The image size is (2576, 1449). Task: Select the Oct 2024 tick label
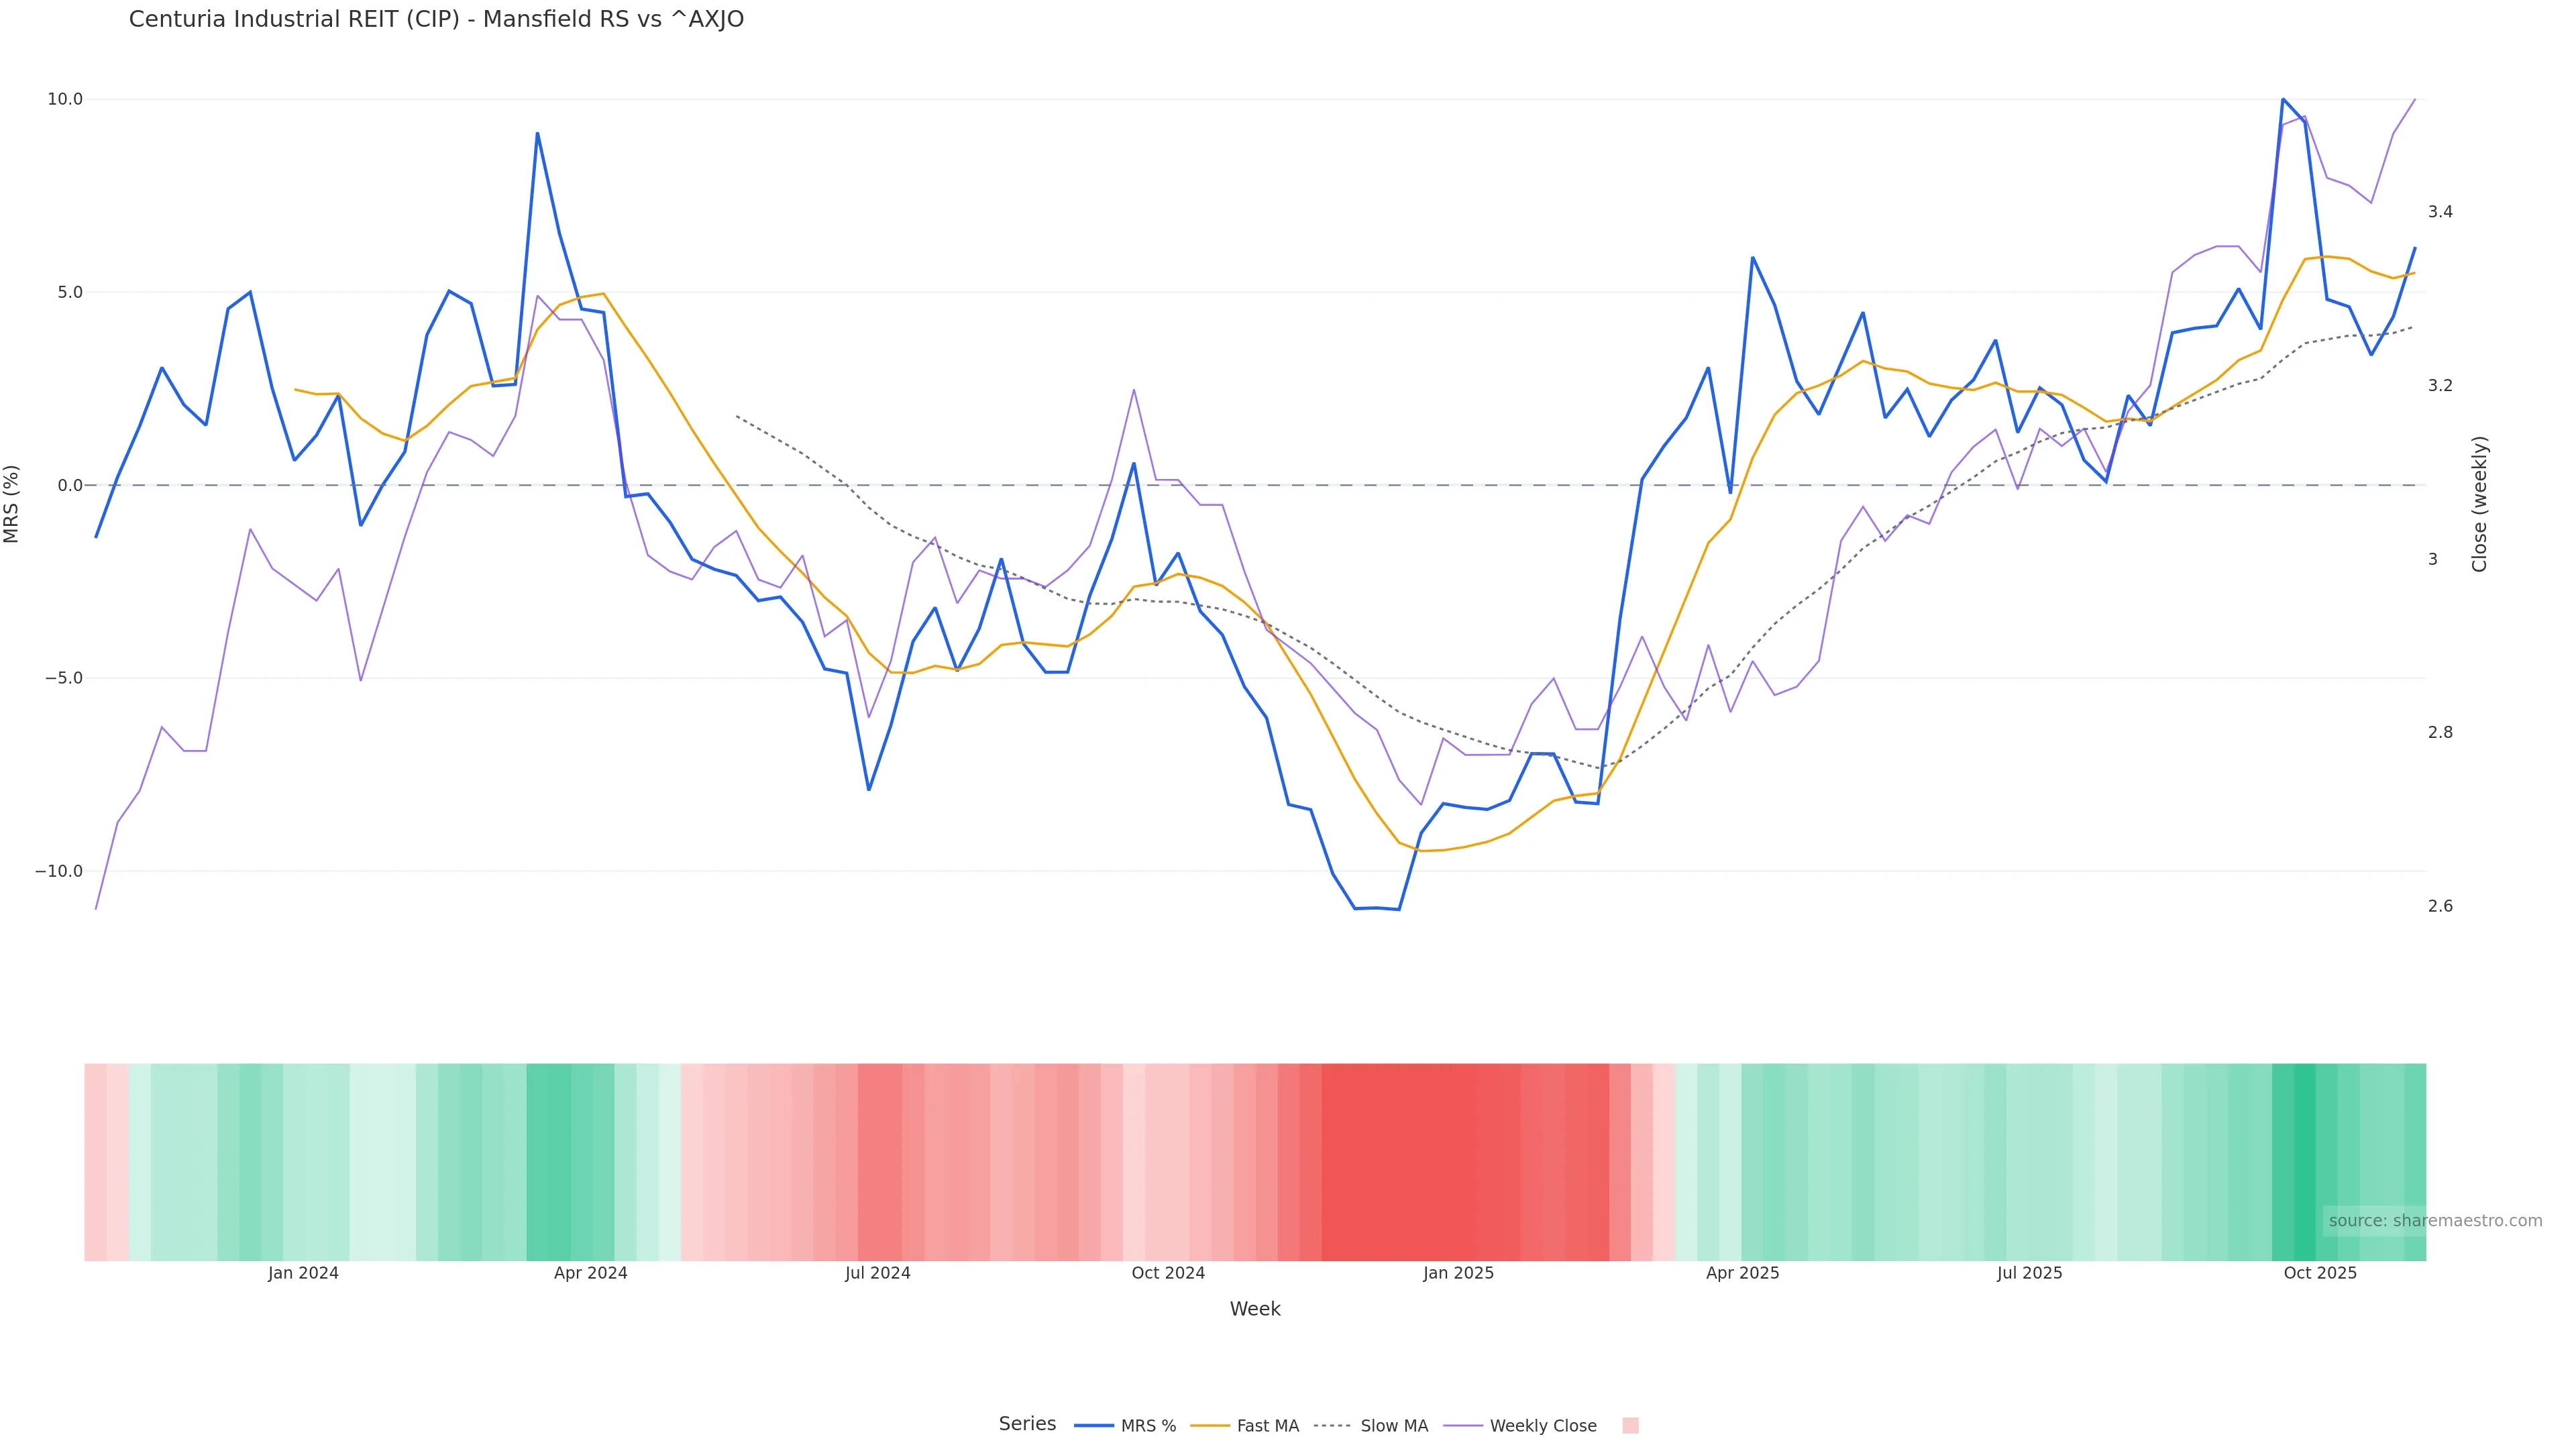tap(1168, 1274)
